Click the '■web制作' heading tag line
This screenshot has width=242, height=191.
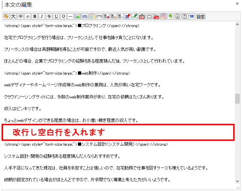coord(67,73)
